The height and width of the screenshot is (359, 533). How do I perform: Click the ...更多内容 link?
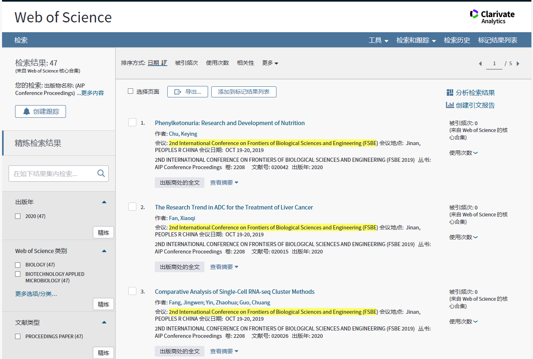pos(90,93)
